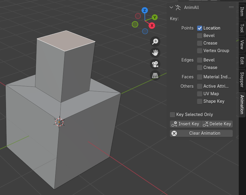Switch orthographic/perspective with grid icon

coord(155,75)
